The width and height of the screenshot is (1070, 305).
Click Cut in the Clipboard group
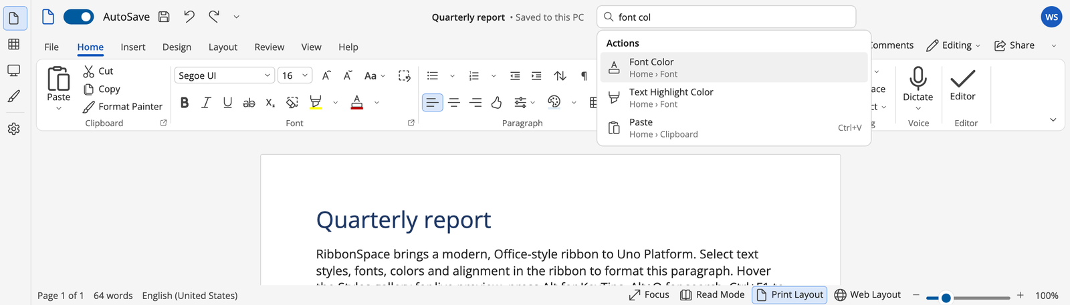click(98, 71)
